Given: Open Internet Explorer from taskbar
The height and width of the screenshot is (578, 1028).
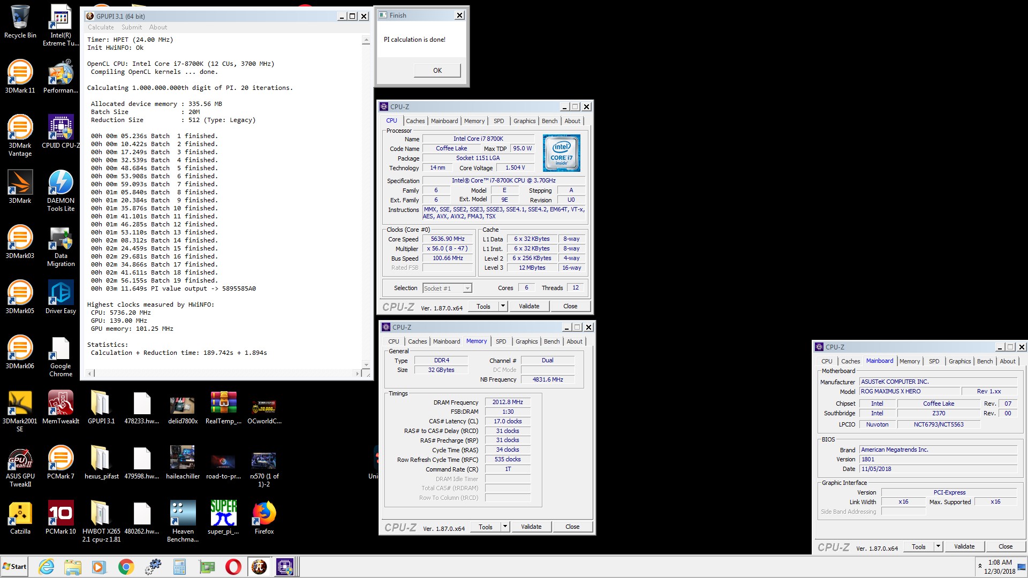Looking at the screenshot, I should point(47,567).
